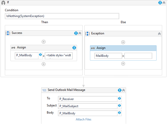
Task: Click the warning icon on the If activity header
Action: click(x=160, y=3)
